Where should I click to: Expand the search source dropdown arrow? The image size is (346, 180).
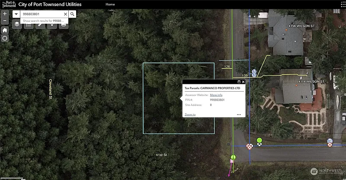tap(16, 14)
